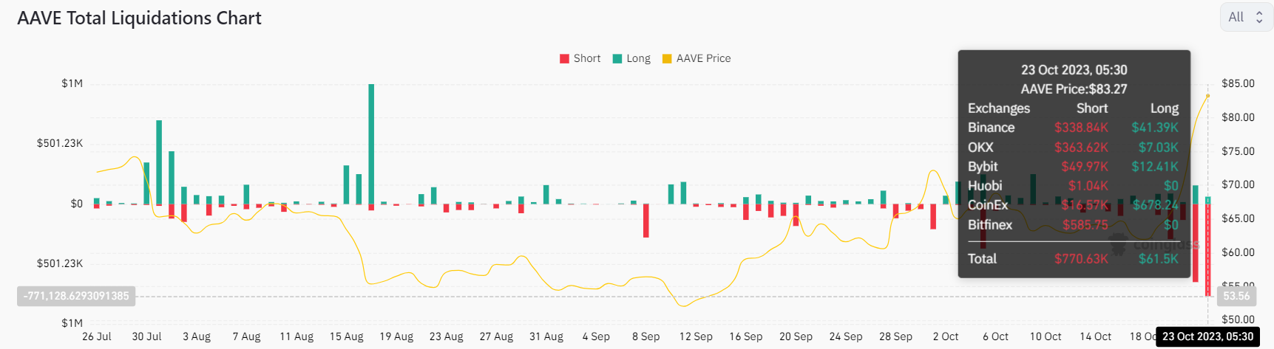The width and height of the screenshot is (1274, 349).
Task: Click the Total row in tooltip
Action: 1073,259
